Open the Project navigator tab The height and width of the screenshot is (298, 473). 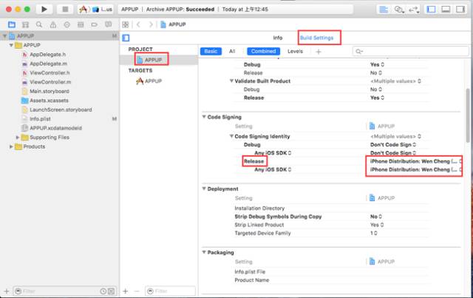[x=12, y=24]
